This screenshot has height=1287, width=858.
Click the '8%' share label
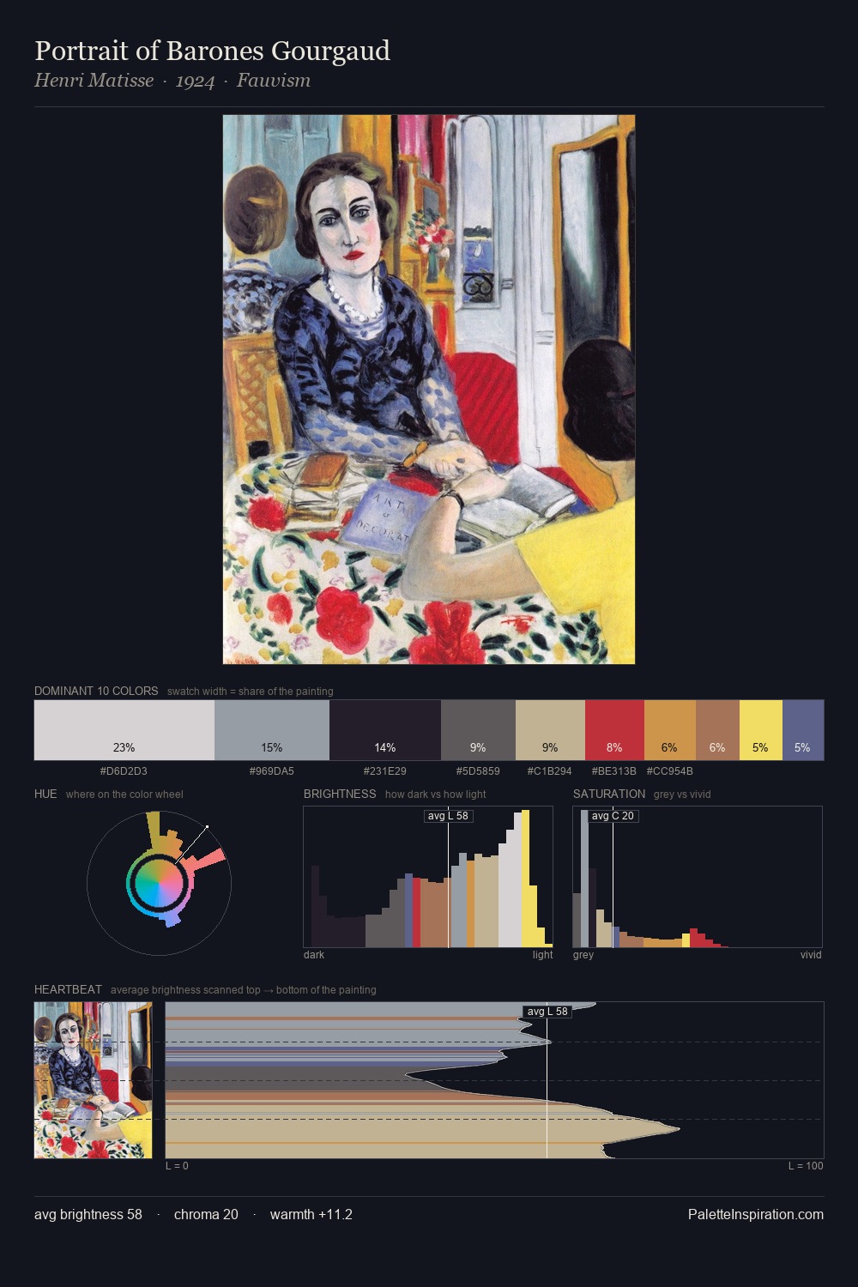(614, 747)
